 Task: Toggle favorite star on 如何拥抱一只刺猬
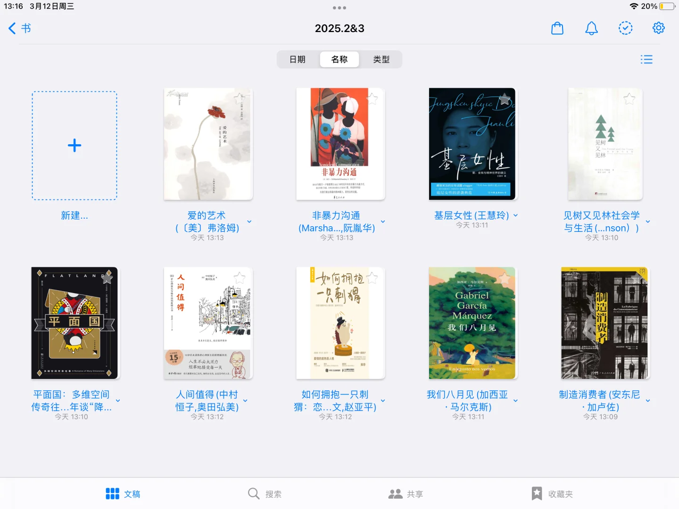372,278
